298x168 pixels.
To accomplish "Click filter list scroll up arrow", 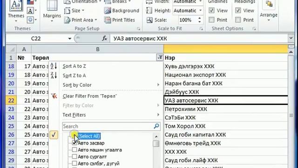I will pos(156,136).
